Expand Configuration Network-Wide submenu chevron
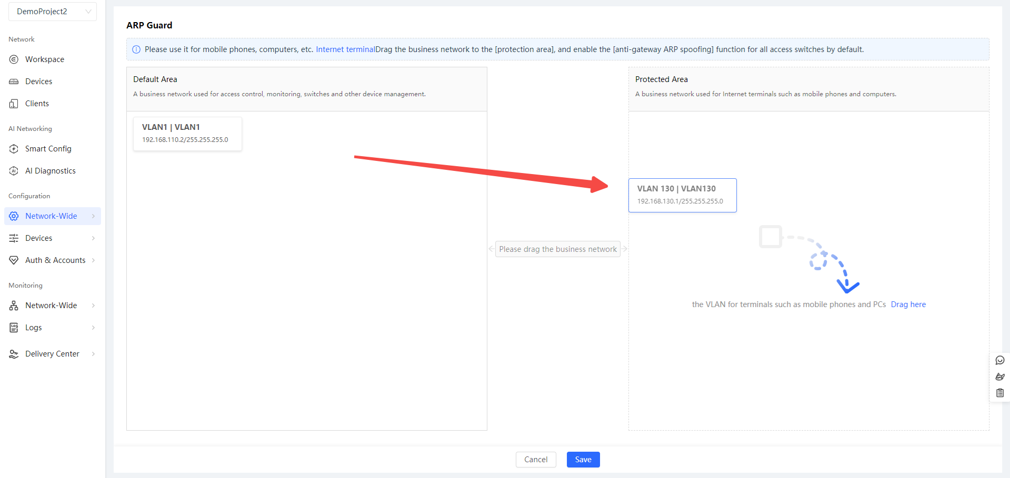Image resolution: width=1010 pixels, height=478 pixels. pyautogui.click(x=93, y=216)
